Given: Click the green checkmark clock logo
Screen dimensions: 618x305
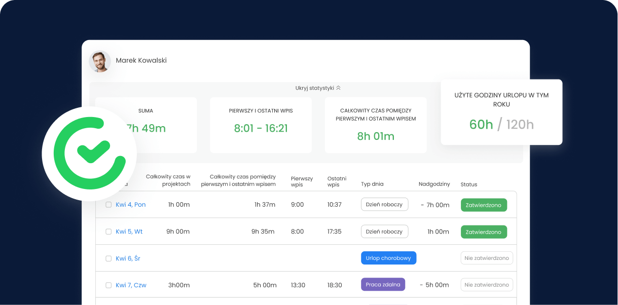Looking at the screenshot, I should click(x=89, y=154).
